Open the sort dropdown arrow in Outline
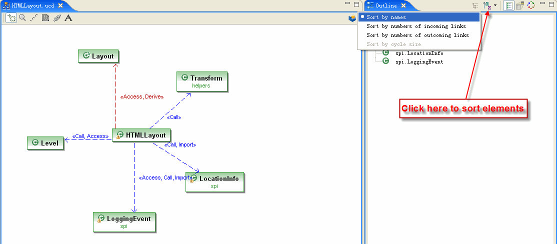557x244 pixels. 495,5
